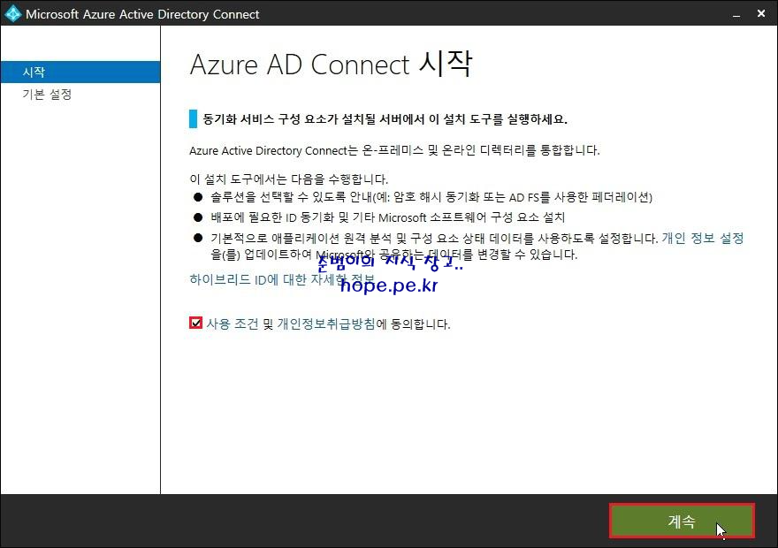This screenshot has width=778, height=548.
Task: Open the 사용 조건 link
Action: (x=233, y=323)
